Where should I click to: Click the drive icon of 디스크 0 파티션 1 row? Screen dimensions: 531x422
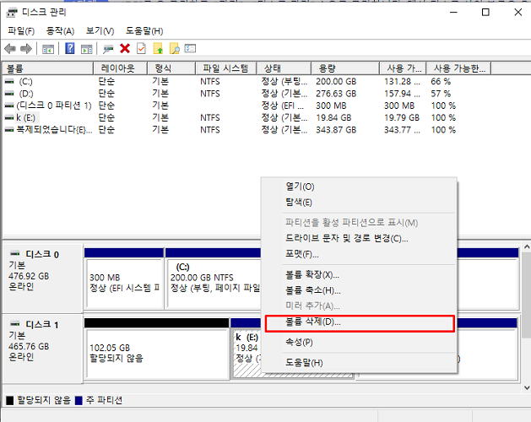pos(9,105)
